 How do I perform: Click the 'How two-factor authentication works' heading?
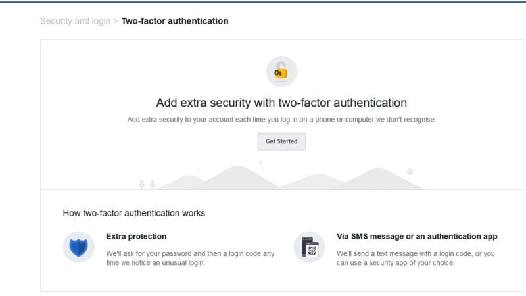134,213
